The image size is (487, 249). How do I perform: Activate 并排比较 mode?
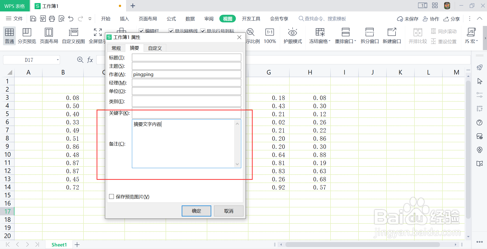coord(418,36)
